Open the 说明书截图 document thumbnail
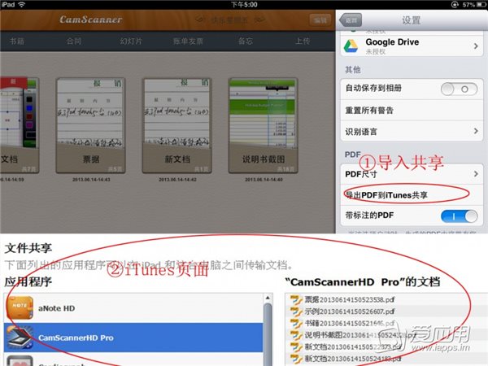Screen dimensions: 488x366 (264, 125)
